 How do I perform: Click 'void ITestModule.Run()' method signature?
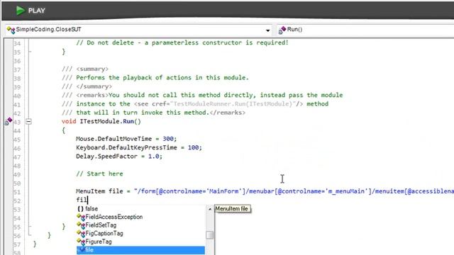[x=101, y=121]
